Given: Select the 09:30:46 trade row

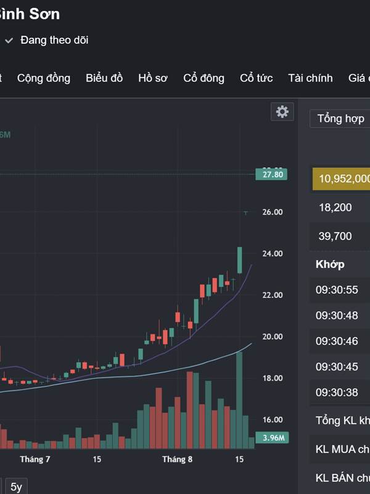Looking at the screenshot, I should point(340,341).
